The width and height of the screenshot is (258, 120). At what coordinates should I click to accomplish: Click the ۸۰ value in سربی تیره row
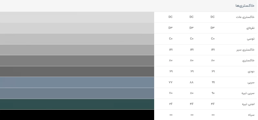[192, 93]
